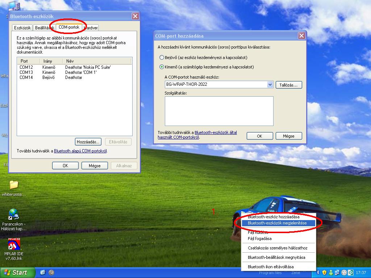Select the COM14 Bejövő Deathstar row
Viewport: 371px width, 278px height.
coord(74,77)
